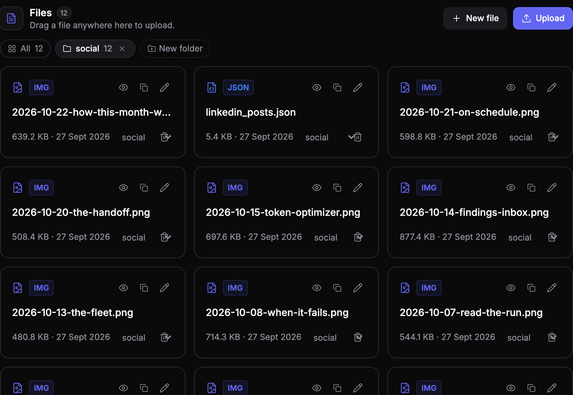This screenshot has height=395, width=573.
Task: Rename 2026-10-21-on-schedule.png with pencil icon
Action: pyautogui.click(x=552, y=87)
